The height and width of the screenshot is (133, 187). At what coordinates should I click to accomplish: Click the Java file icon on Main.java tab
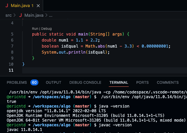[x=7, y=6]
